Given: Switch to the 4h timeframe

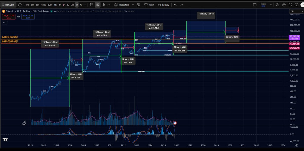Looking at the screenshot, I should pyautogui.click(x=60, y=5).
